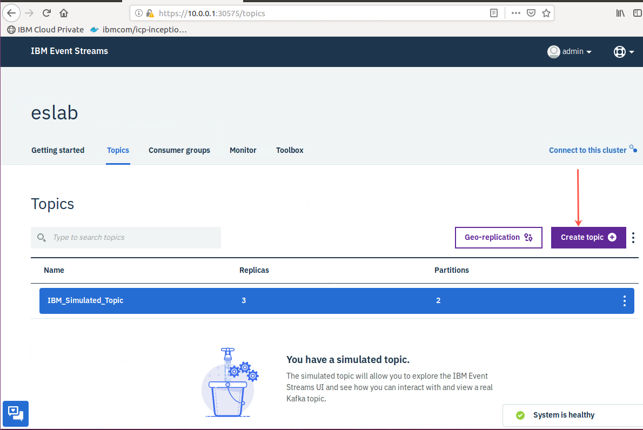This screenshot has height=430, width=643.
Task: Click the plus icon on Create topic
Action: pos(612,237)
